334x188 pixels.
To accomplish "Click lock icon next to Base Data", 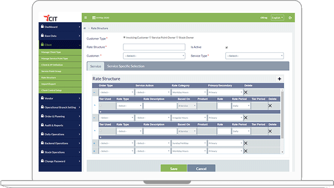I will 42,35.
